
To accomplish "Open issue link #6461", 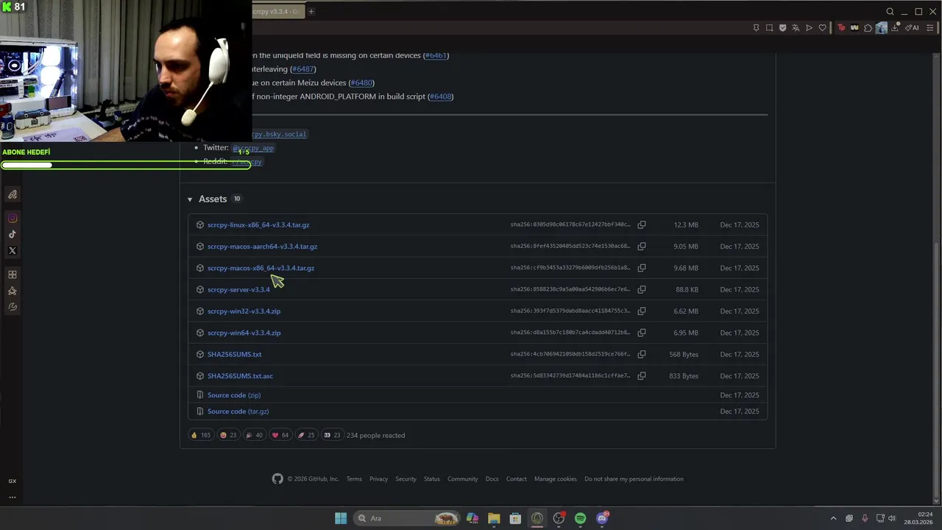I will (436, 55).
